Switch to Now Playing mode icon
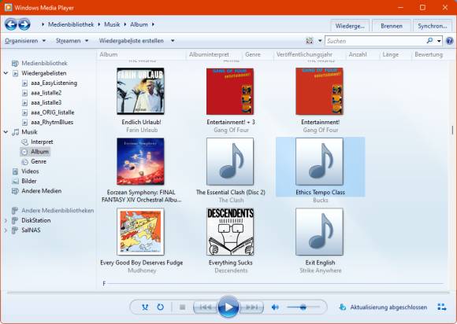Viewport: 457px width, 324px height. (442, 307)
